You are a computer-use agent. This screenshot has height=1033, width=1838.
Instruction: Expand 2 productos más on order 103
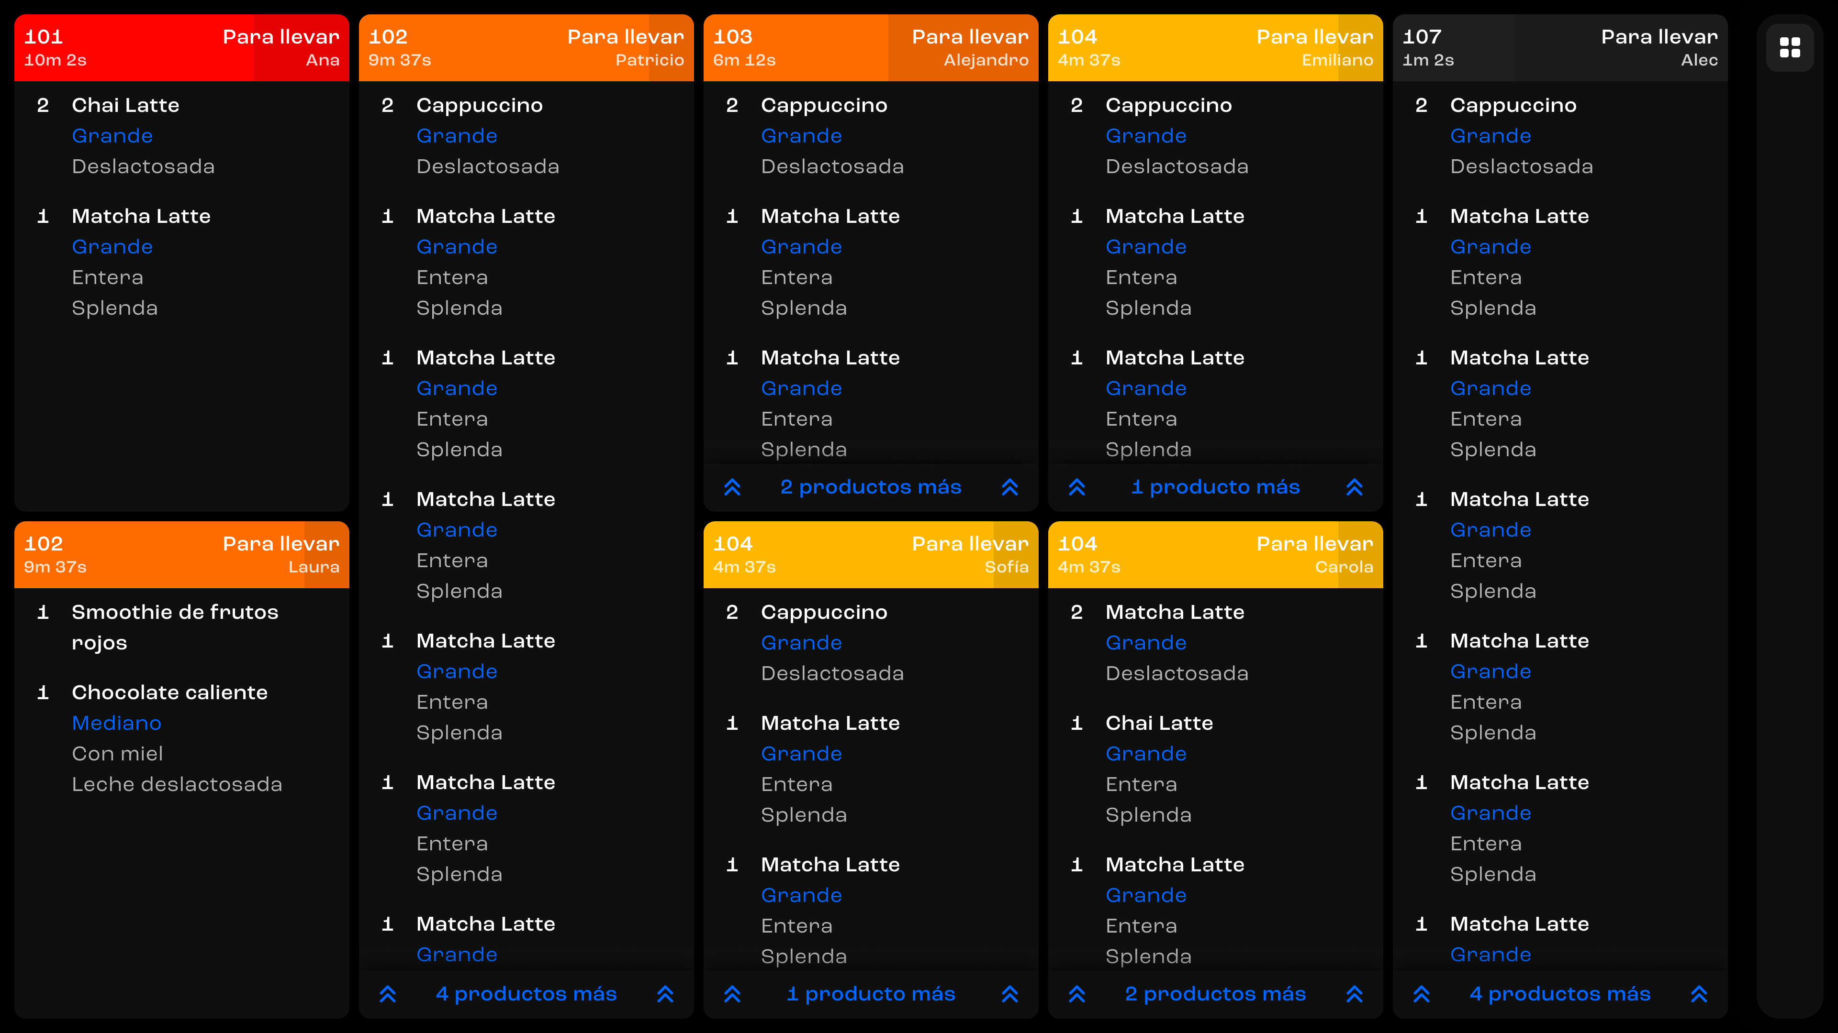pyautogui.click(x=871, y=487)
